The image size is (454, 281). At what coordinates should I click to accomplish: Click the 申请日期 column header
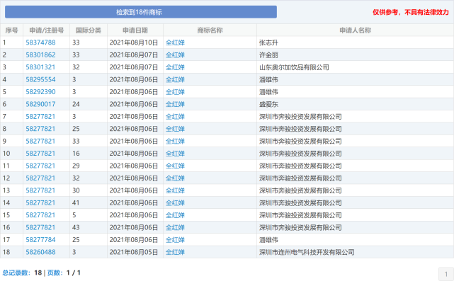click(135, 30)
